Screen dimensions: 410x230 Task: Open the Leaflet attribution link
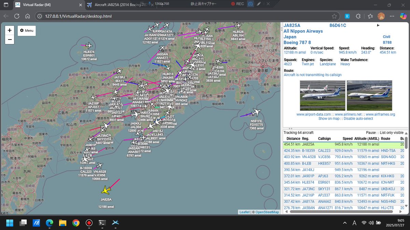click(244, 212)
